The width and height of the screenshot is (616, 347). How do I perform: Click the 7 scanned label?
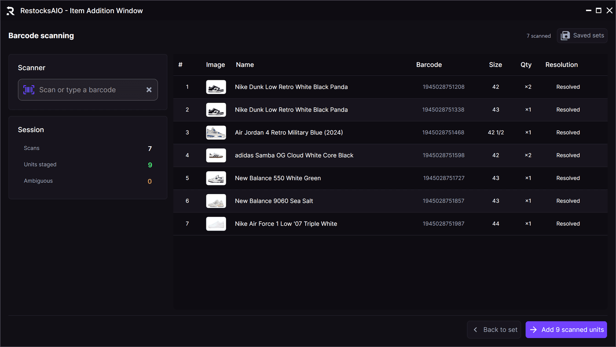(x=539, y=36)
